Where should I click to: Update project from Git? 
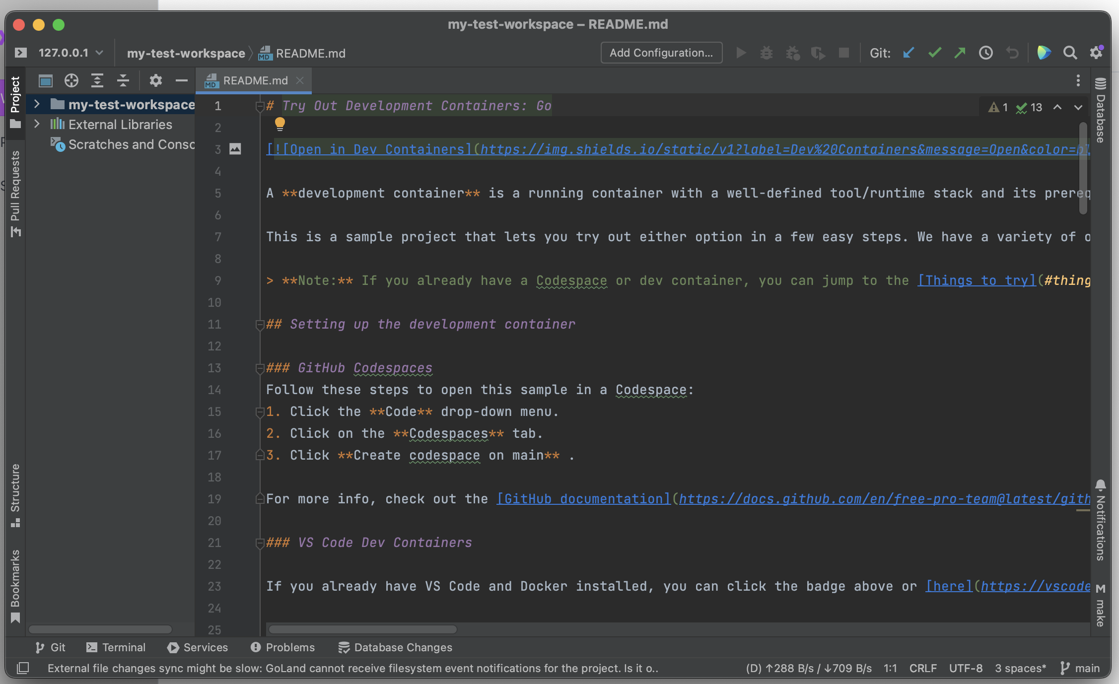tap(909, 53)
